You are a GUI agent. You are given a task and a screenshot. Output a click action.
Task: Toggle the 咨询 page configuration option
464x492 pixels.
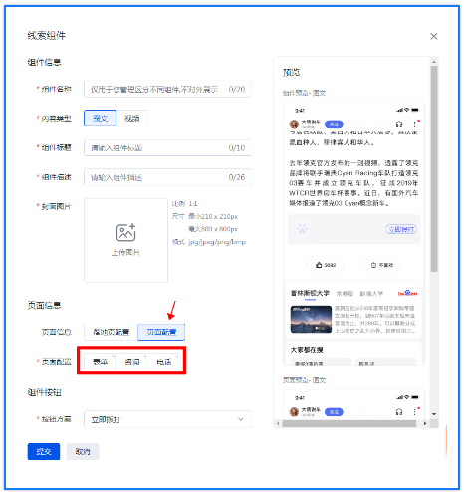pos(131,362)
